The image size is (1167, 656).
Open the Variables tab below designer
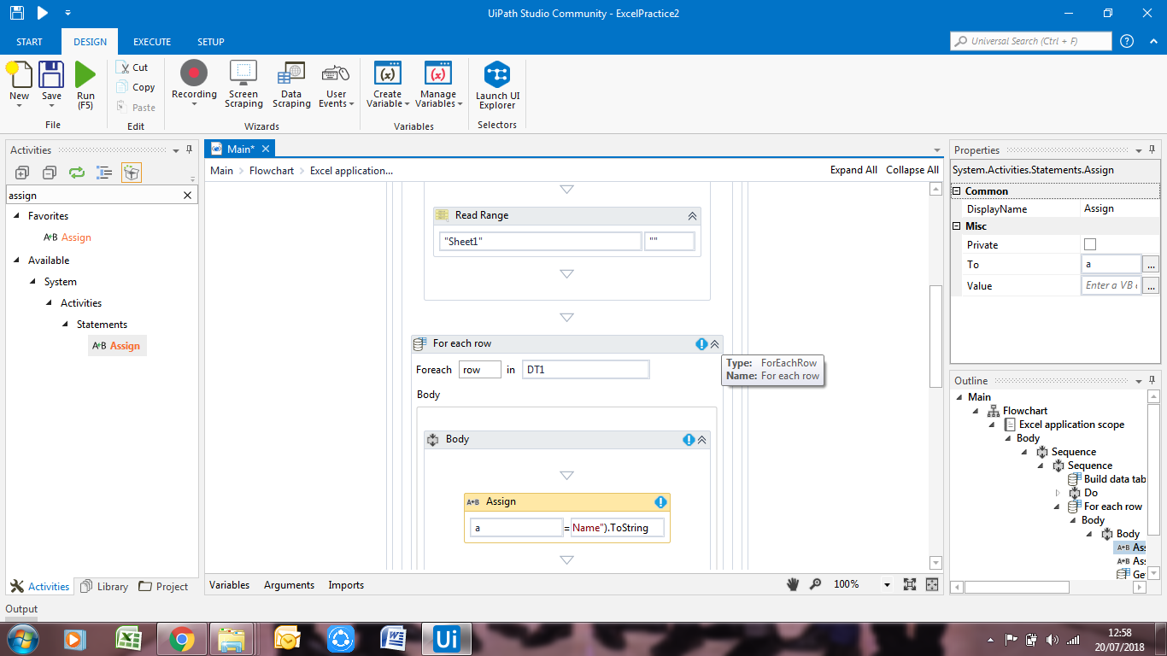tap(230, 585)
